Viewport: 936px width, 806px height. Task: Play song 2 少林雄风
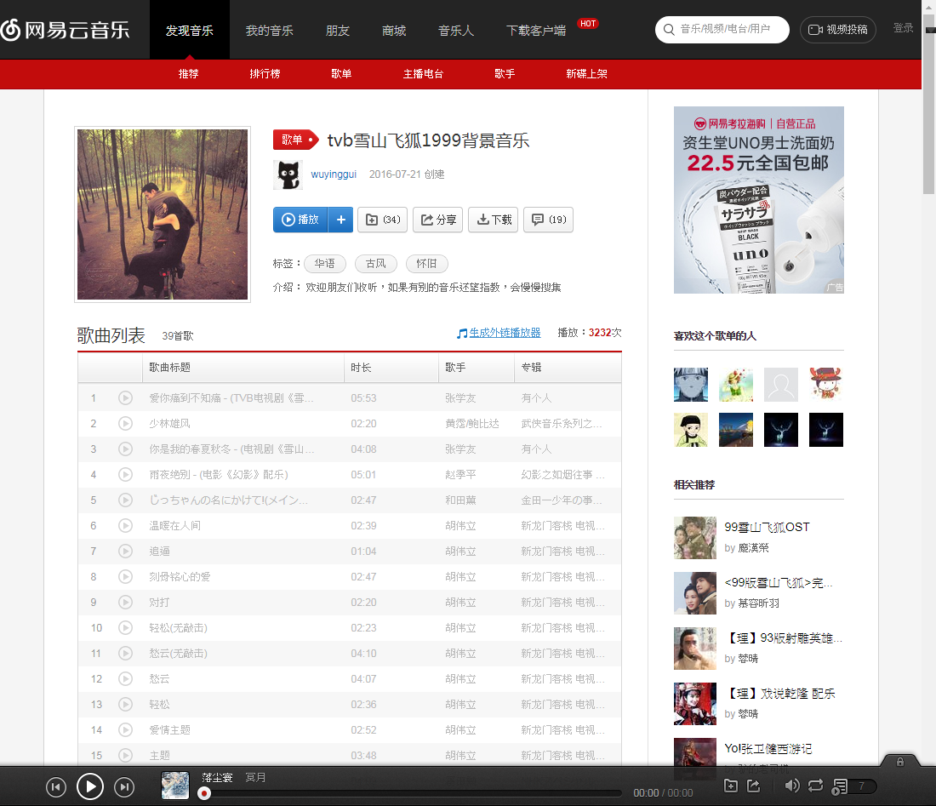coord(125,423)
